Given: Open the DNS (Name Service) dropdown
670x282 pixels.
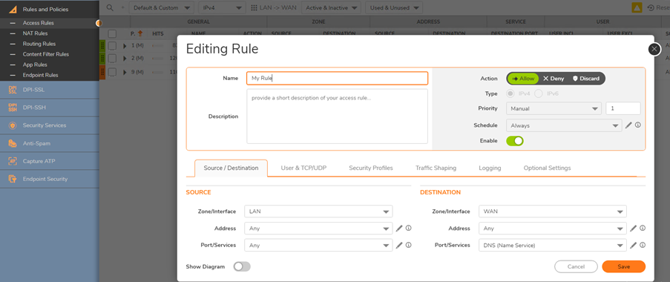Looking at the screenshot, I should tap(553, 245).
